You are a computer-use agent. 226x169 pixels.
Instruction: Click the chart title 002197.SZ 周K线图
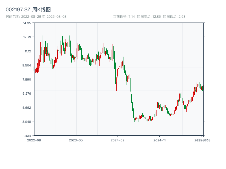(28, 10)
